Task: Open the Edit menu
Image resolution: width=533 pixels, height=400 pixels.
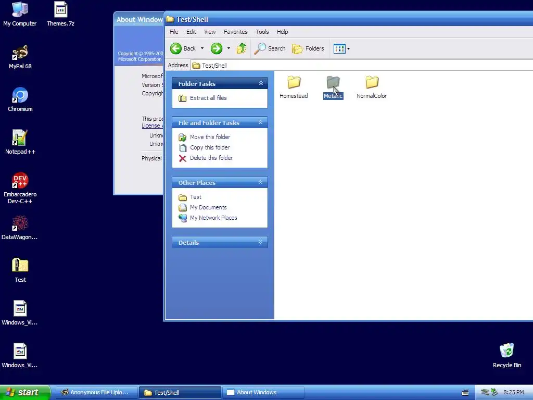Action: [191, 32]
